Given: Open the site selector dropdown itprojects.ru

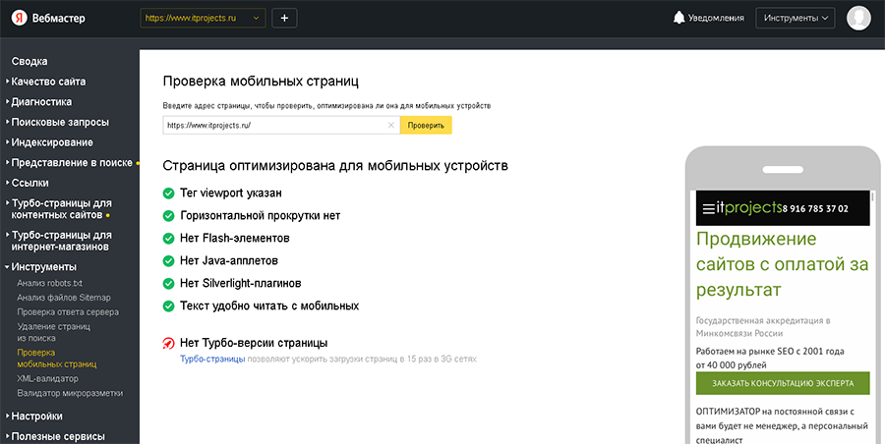Looking at the screenshot, I should (x=202, y=18).
